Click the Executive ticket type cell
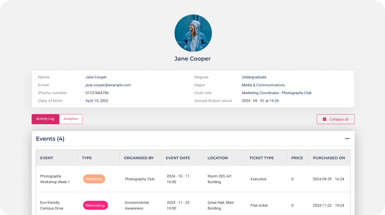Screen dimensions: 385x215 pyautogui.click(x=258, y=179)
